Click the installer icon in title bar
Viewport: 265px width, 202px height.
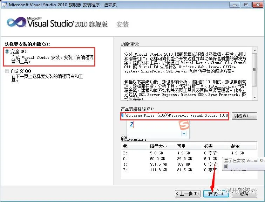pos(4,5)
